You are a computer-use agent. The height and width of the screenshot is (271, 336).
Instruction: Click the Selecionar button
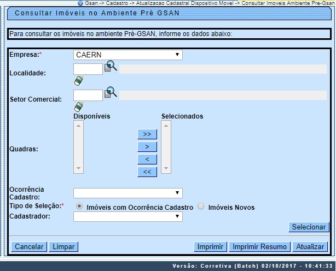pyautogui.click(x=308, y=227)
